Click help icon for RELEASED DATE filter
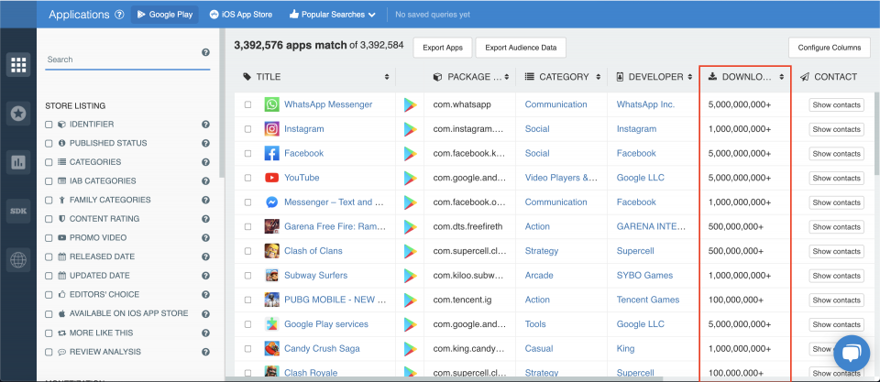 click(x=206, y=256)
